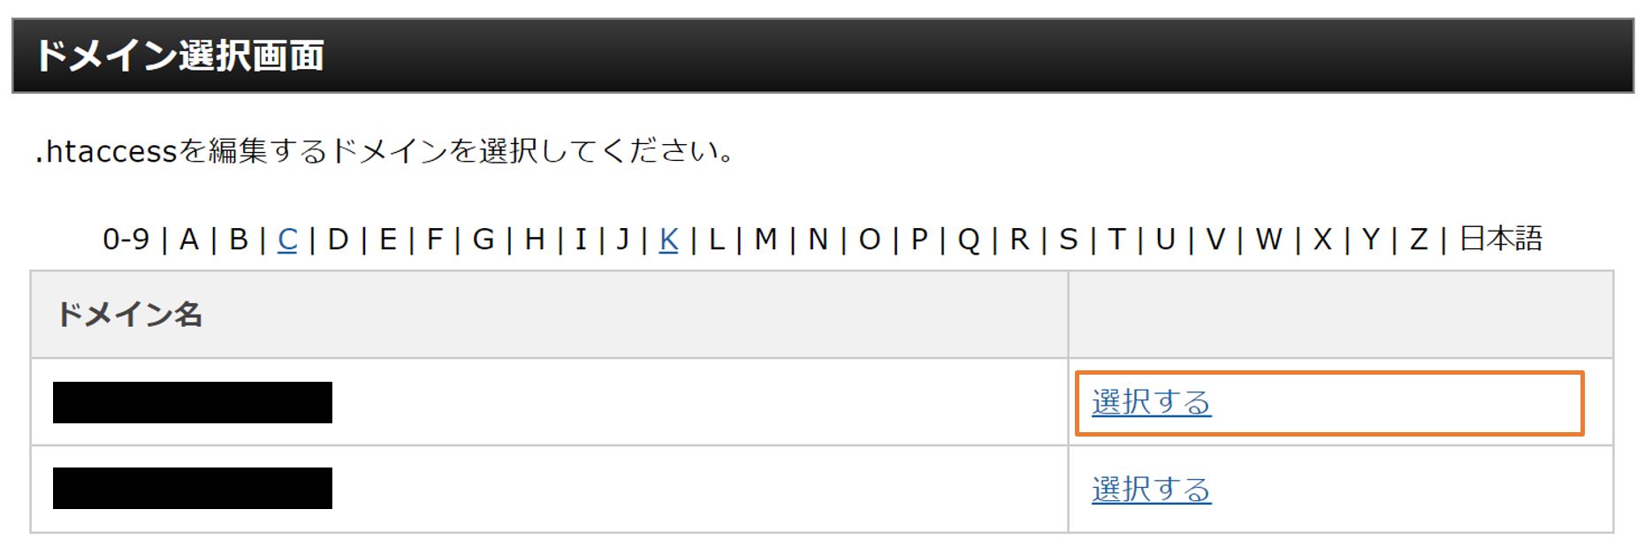Open domains starting with C
The width and height of the screenshot is (1645, 555).
click(287, 239)
